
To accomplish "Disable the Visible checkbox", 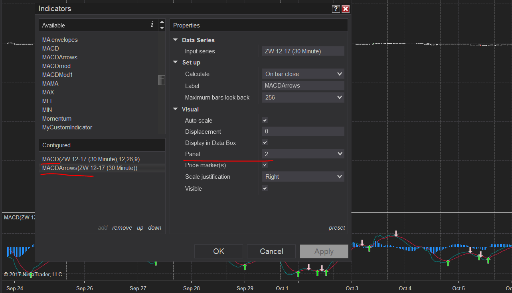I will tap(265, 188).
